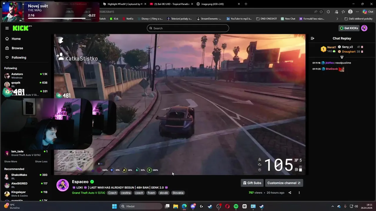376x211 pixels.
Task: Open iam_tade channel in Following list
Action: (26, 153)
